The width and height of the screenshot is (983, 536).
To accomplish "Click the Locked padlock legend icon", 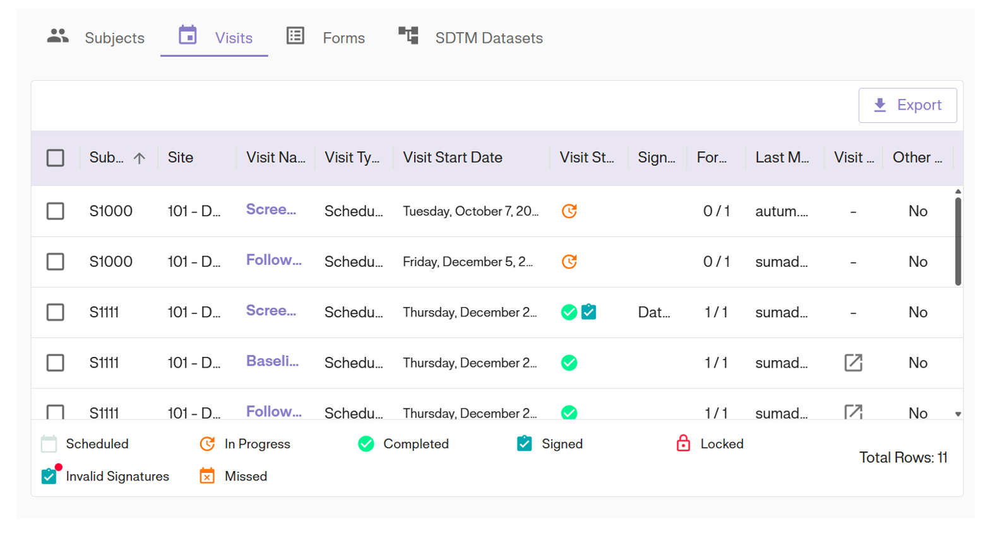I will click(x=683, y=443).
